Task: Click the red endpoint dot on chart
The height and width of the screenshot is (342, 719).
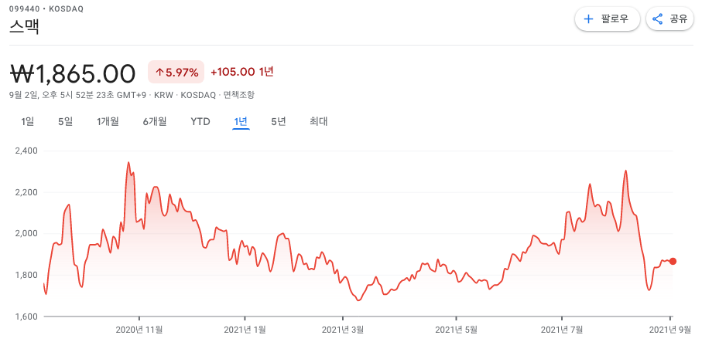Action: point(673,261)
